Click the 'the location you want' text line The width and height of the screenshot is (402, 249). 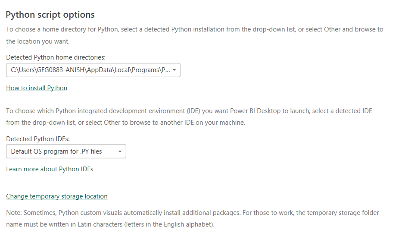(x=37, y=41)
